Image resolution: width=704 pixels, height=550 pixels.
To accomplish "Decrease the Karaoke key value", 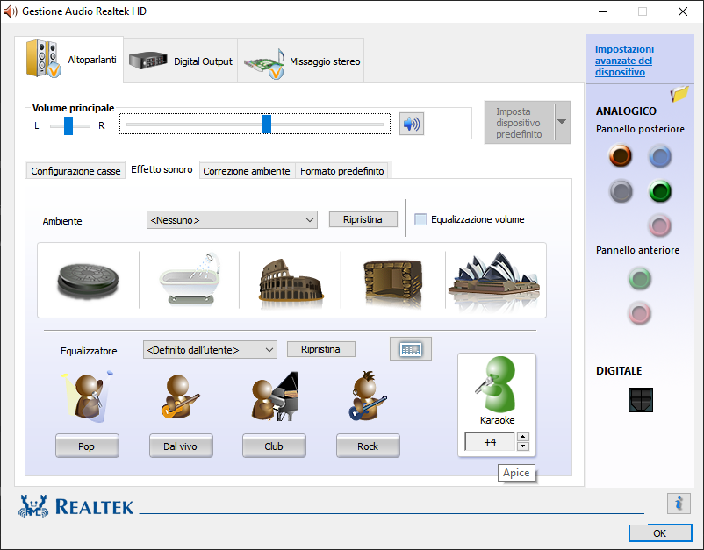I will (x=522, y=446).
